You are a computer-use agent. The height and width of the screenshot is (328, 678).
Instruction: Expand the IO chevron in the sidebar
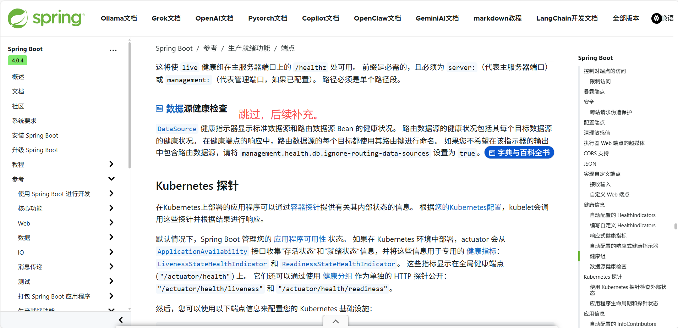click(111, 252)
